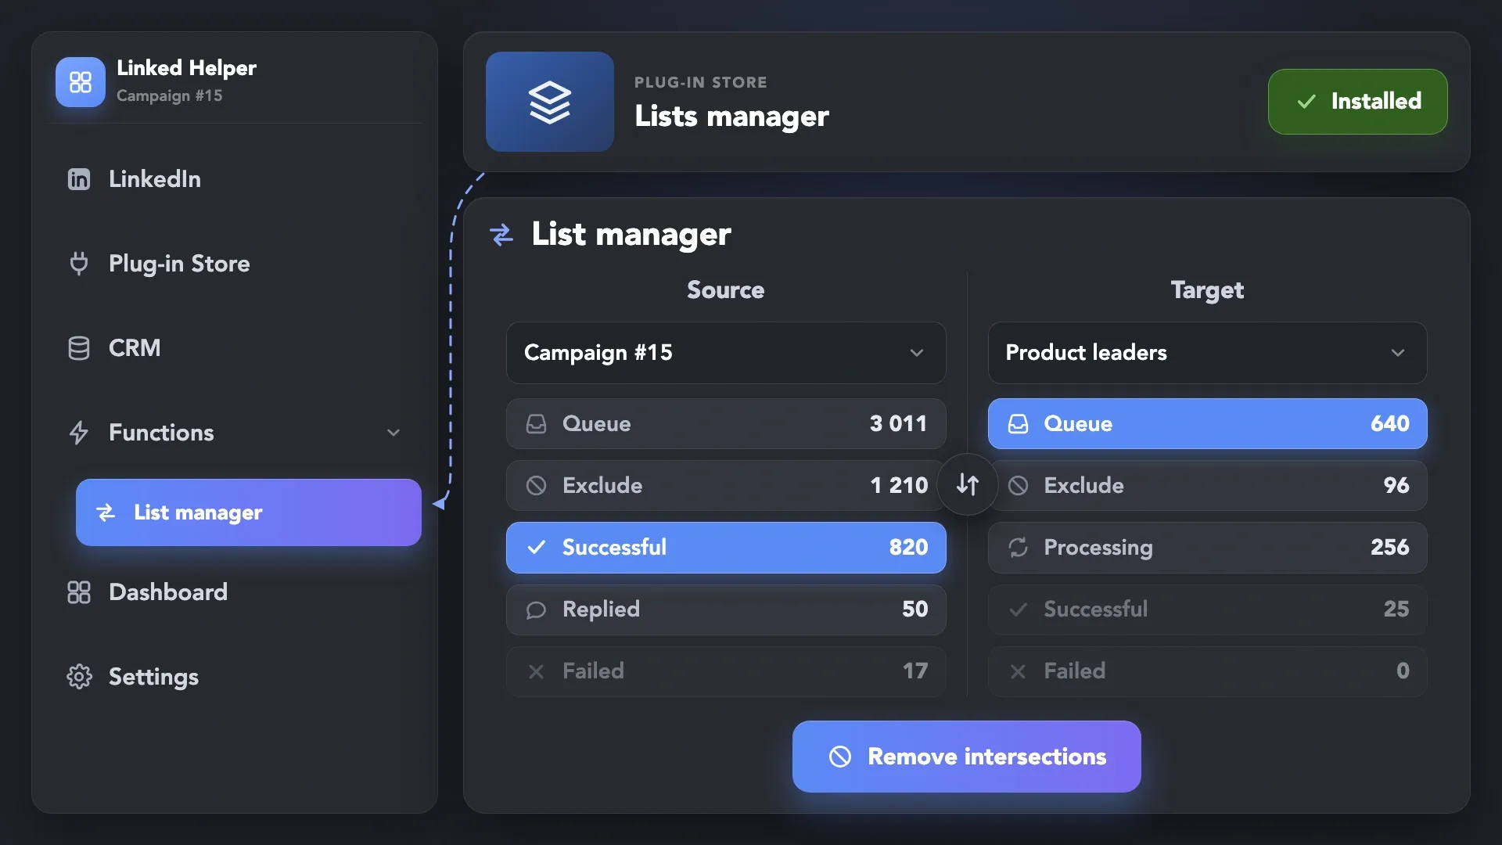Click the ban icon in source Exclude row
Viewport: 1502px width, 845px height.
click(x=537, y=486)
